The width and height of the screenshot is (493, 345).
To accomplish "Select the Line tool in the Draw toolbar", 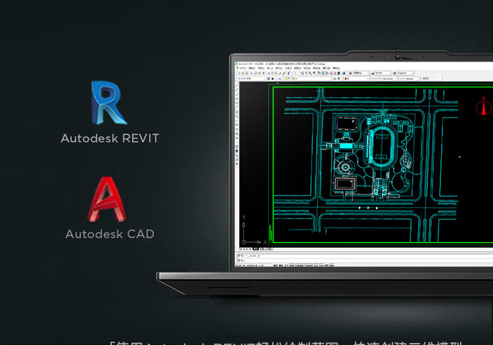I will pyautogui.click(x=237, y=86).
